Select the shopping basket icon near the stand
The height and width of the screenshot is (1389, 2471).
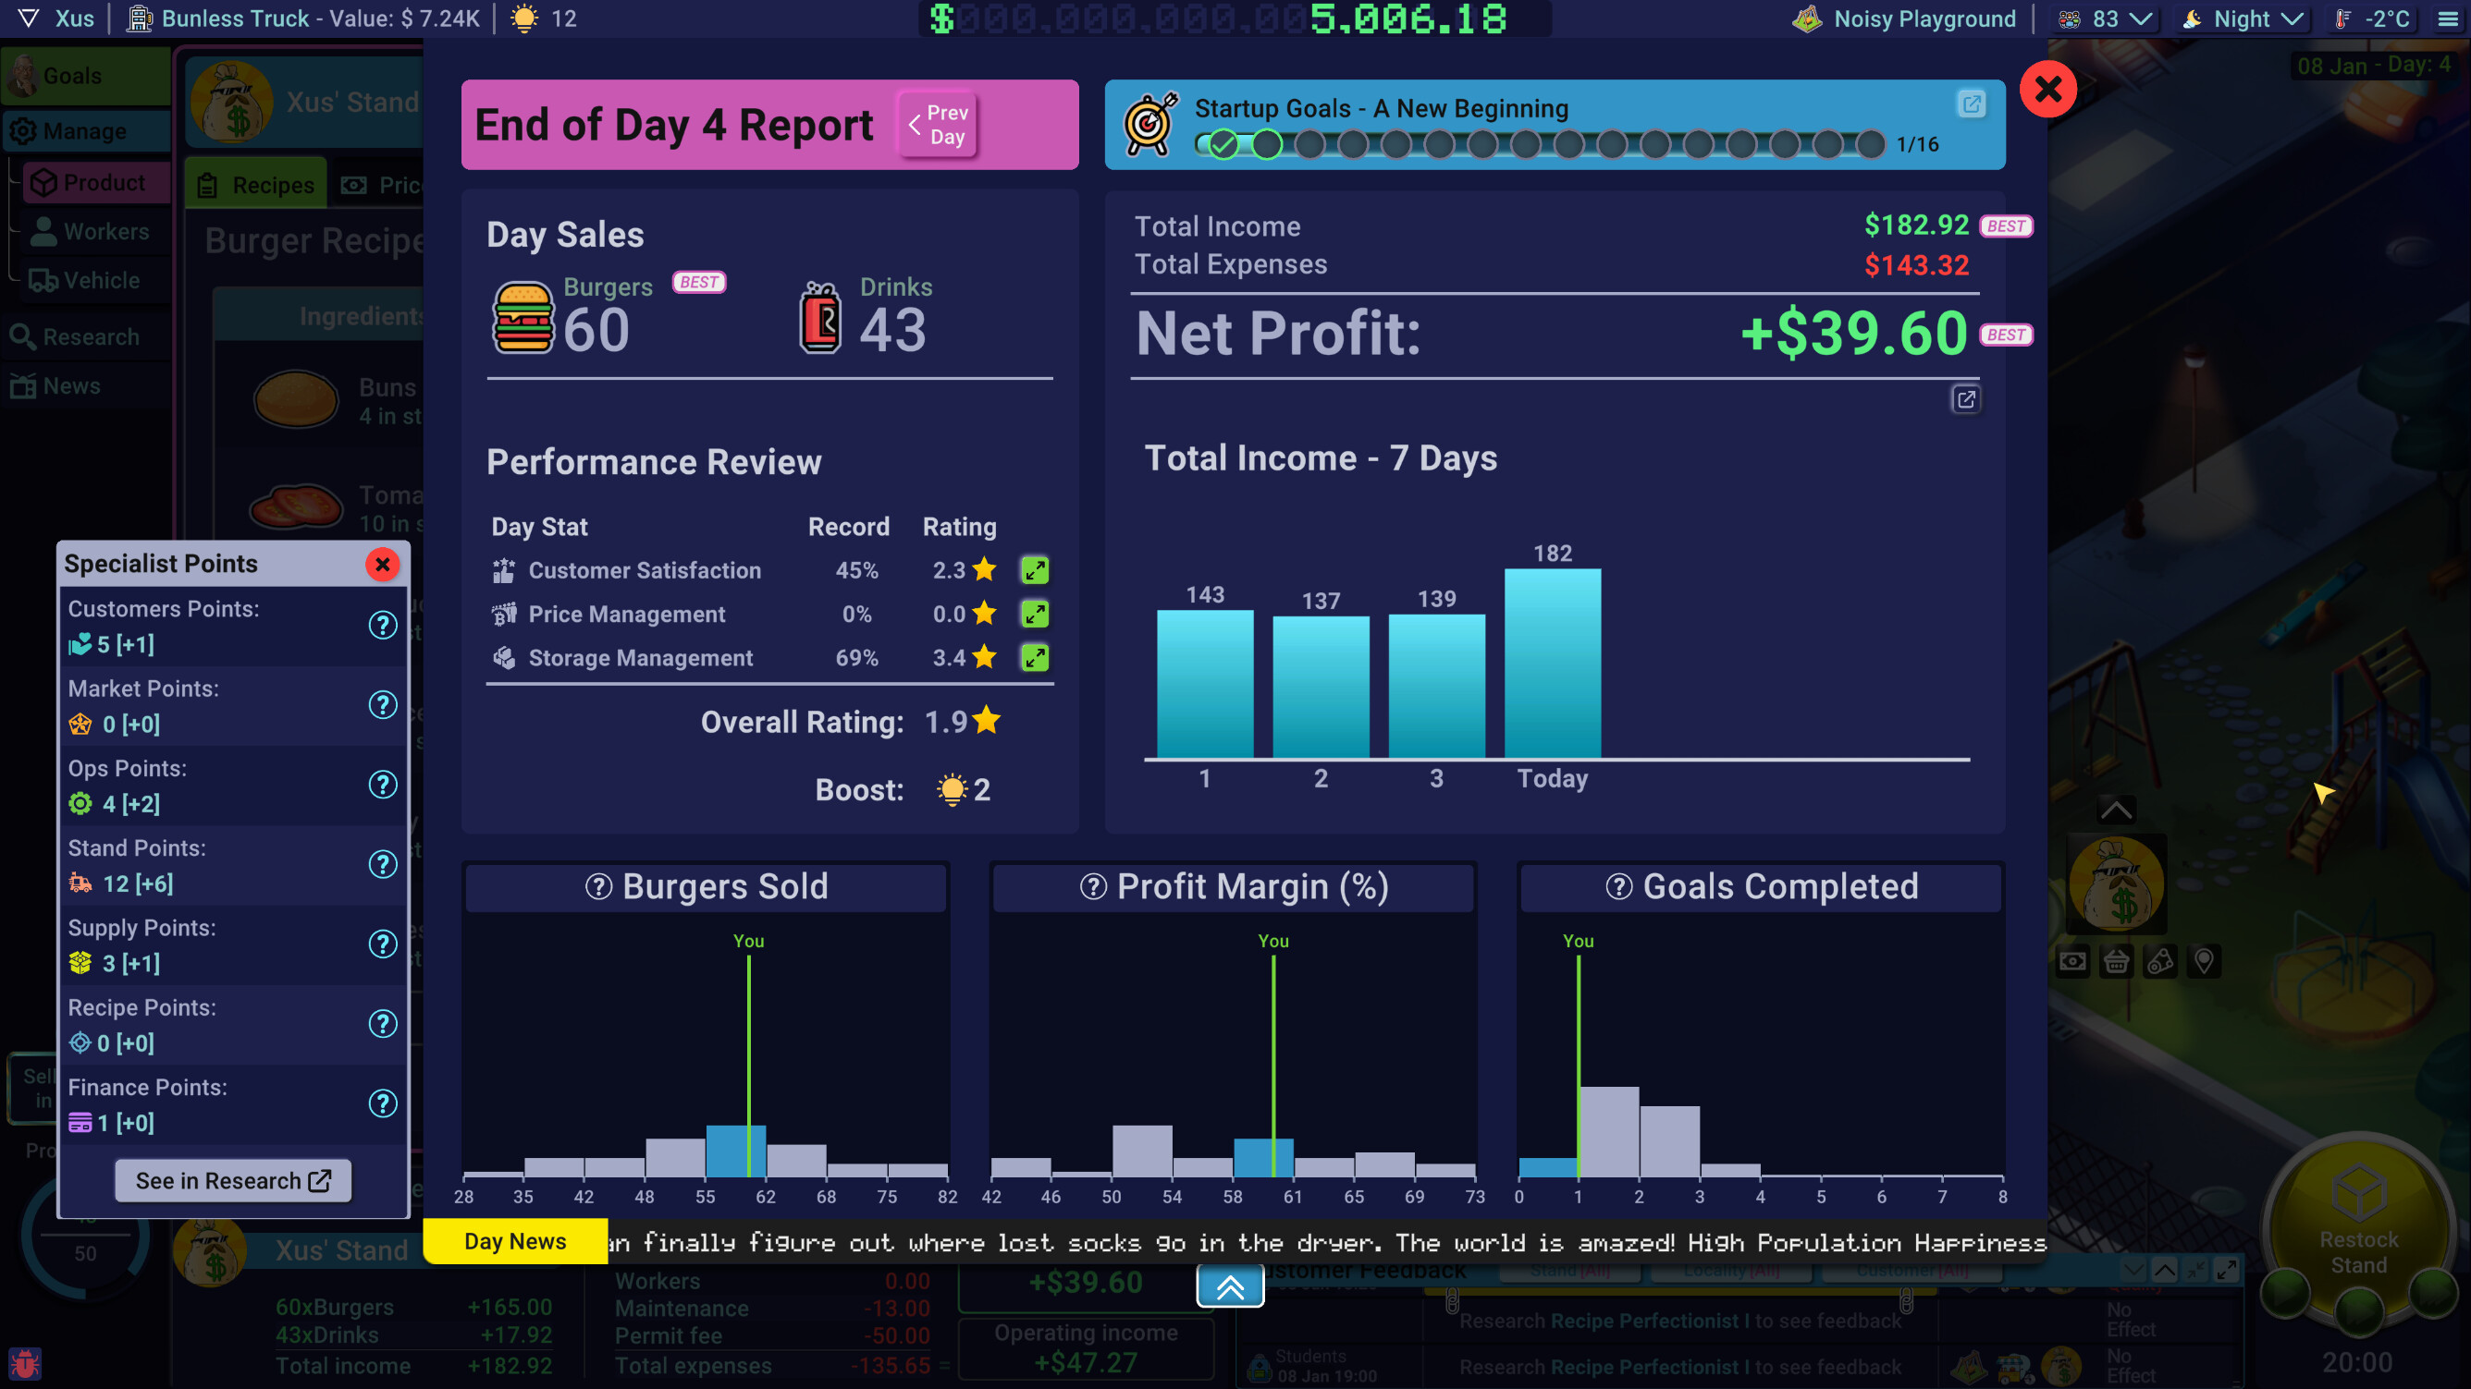pos(2117,961)
